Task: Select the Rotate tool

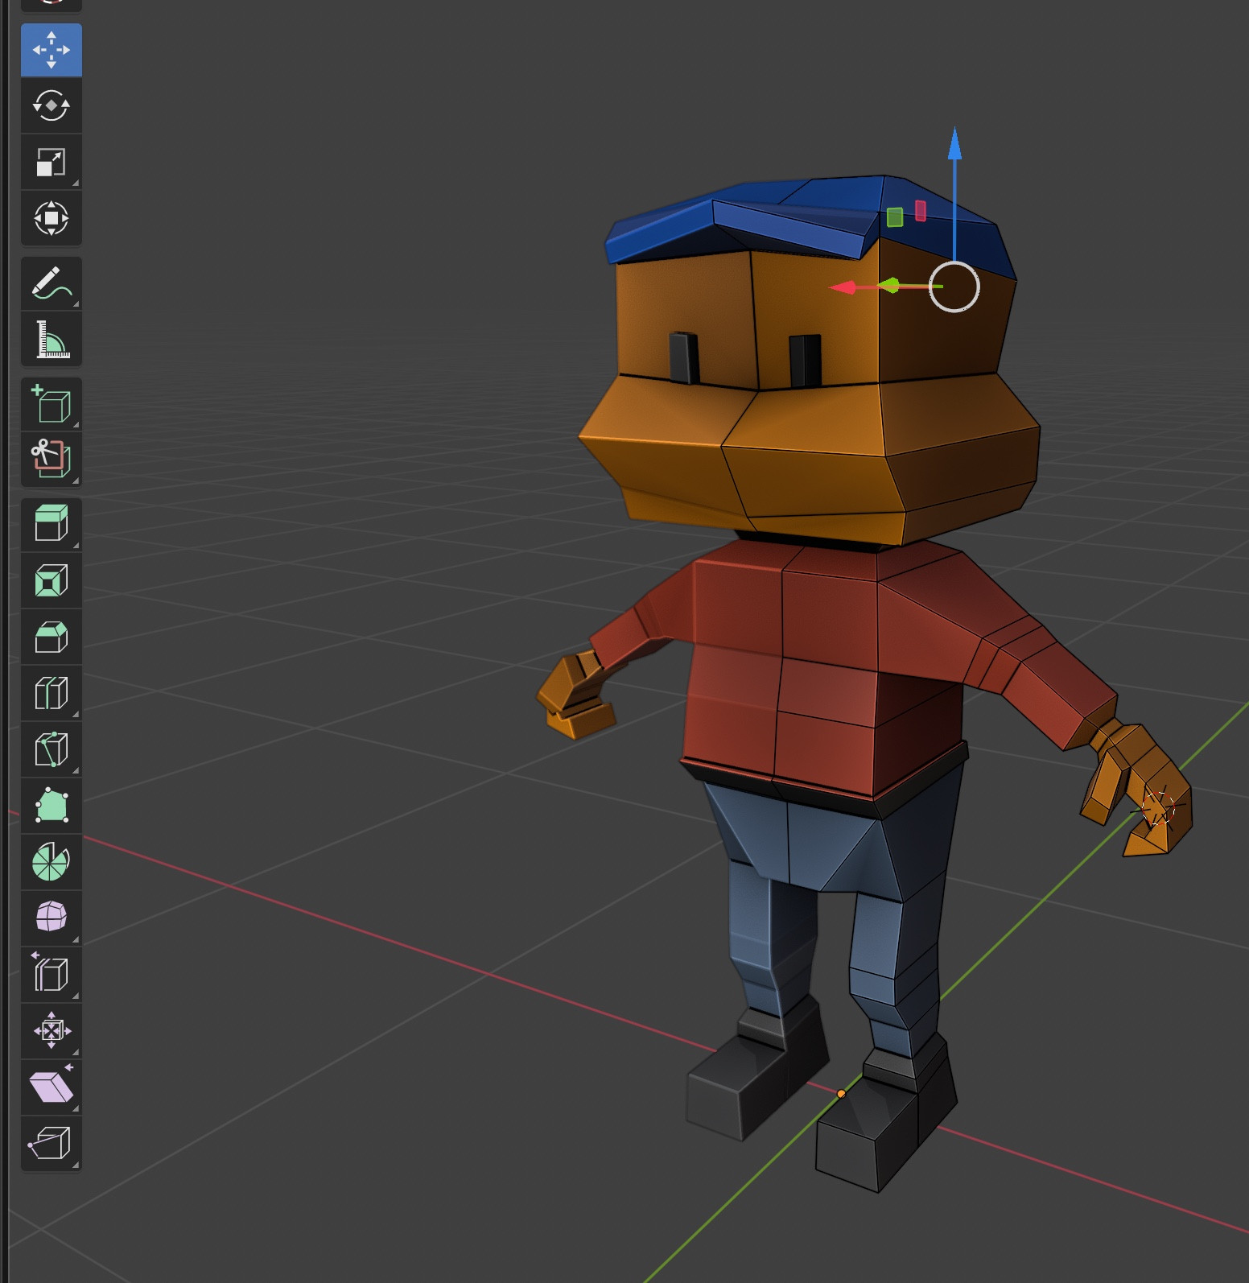Action: tap(52, 105)
